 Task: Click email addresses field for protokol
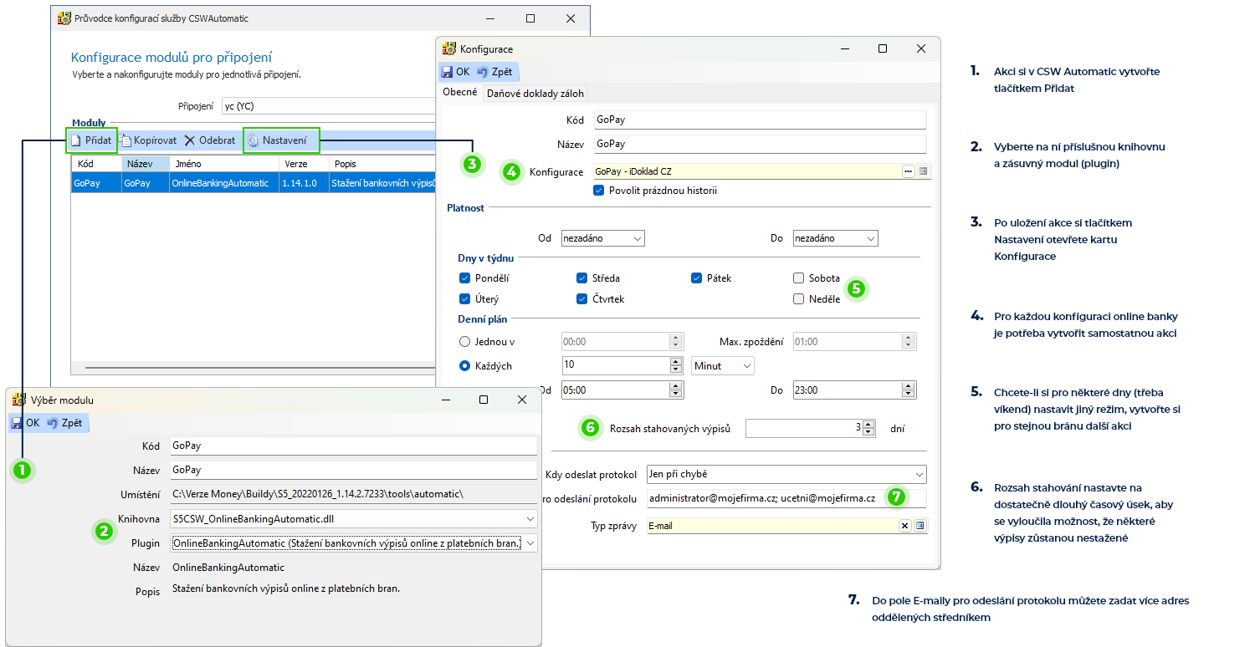click(786, 499)
